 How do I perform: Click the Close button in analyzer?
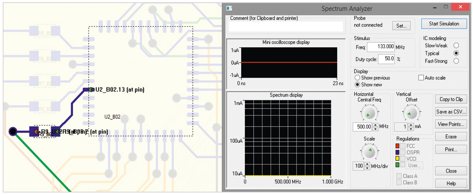(x=451, y=171)
